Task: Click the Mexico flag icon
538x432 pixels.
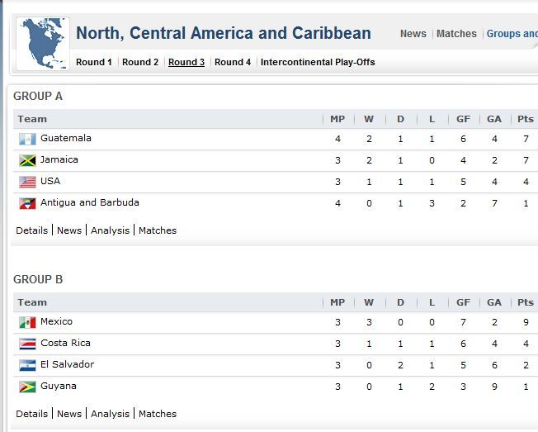Action: pyautogui.click(x=27, y=322)
